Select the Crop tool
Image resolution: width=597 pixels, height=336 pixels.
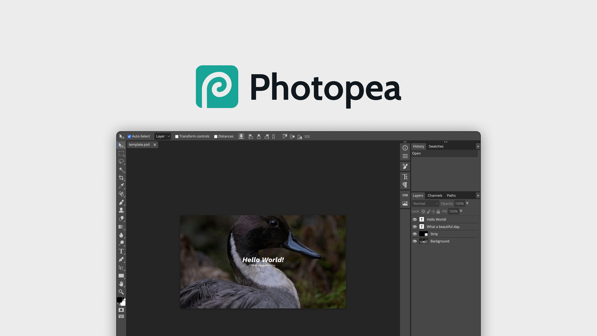point(121,178)
